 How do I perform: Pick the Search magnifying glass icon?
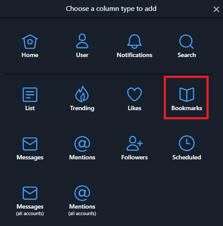pyautogui.click(x=186, y=41)
